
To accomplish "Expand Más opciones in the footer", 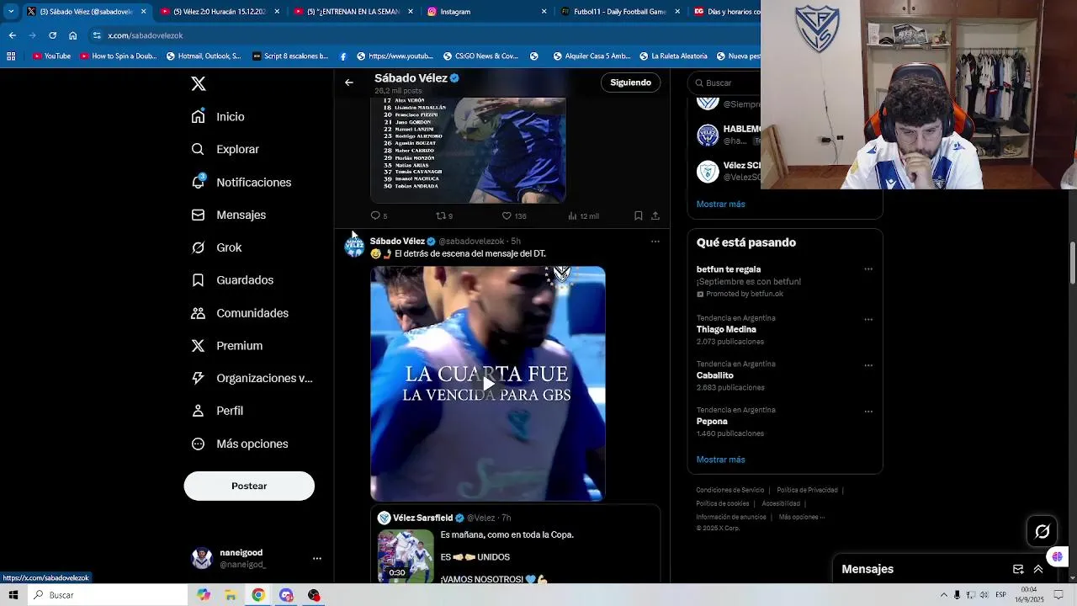I will pos(801,517).
